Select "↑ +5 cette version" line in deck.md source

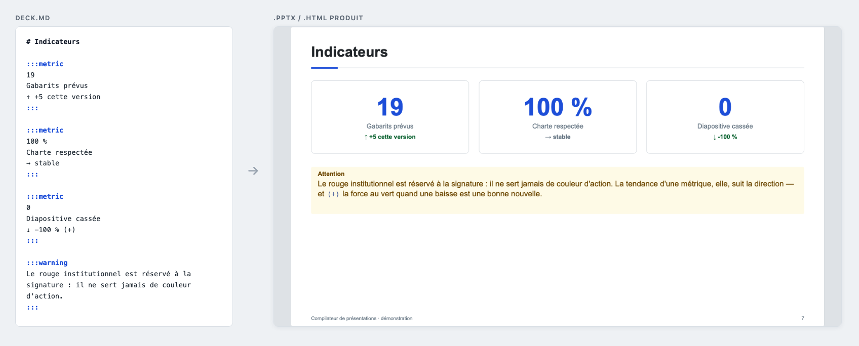(63, 97)
